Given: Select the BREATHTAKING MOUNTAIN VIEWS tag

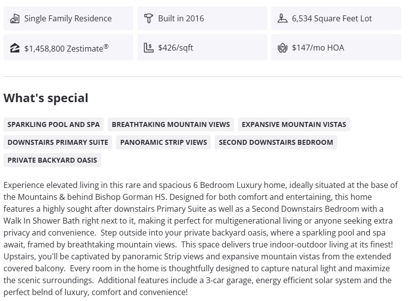Looking at the screenshot, I should (171, 124).
